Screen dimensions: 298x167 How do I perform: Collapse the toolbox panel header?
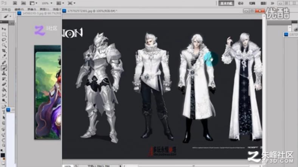pyautogui.click(x=4, y=22)
